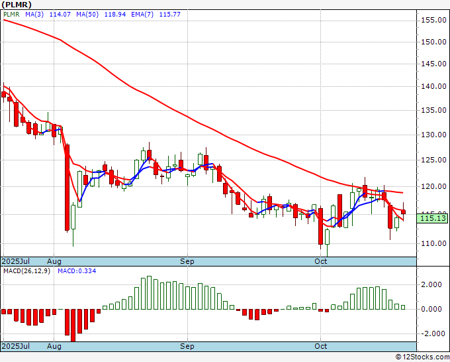This screenshot has width=450, height=362.
Task: Click the 120.00 price axis label
Action: pos(433,186)
